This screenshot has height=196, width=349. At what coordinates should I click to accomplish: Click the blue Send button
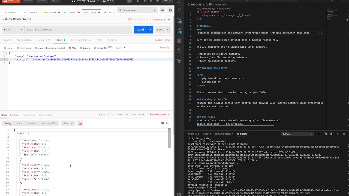[140, 29]
